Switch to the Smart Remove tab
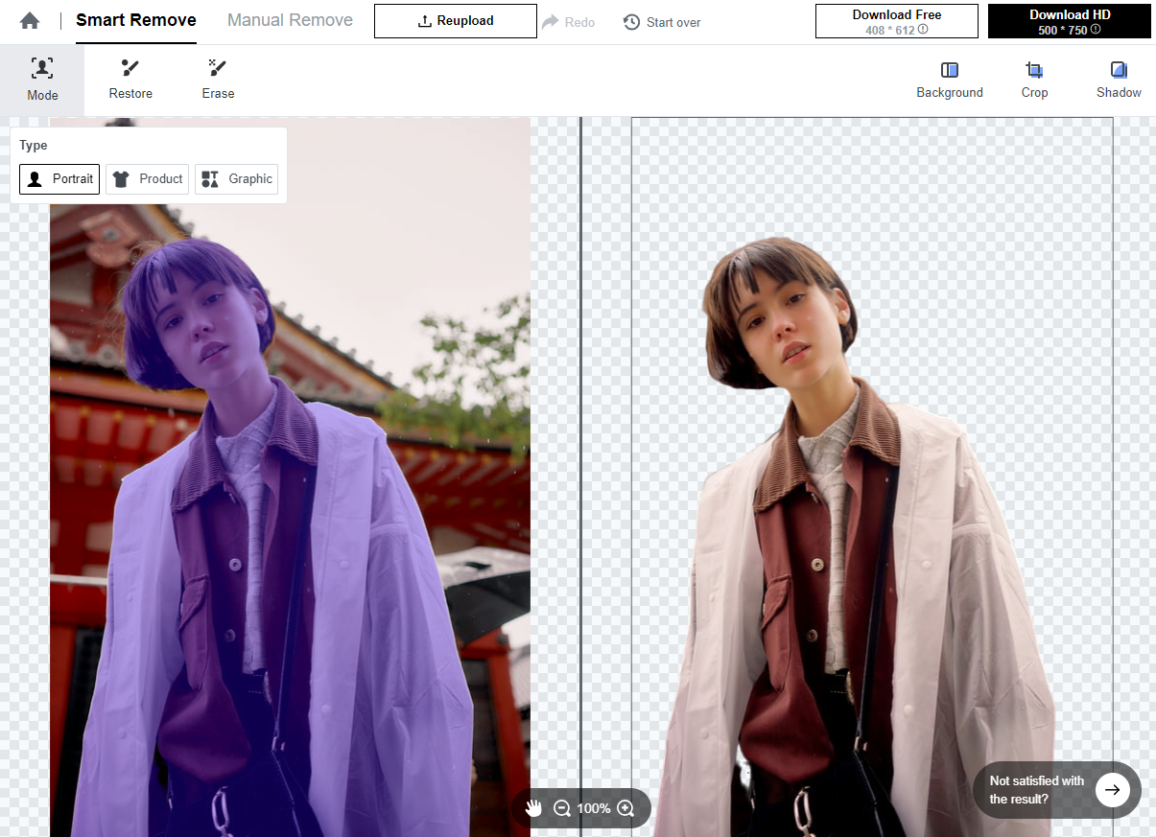Image resolution: width=1156 pixels, height=837 pixels. coord(136,20)
